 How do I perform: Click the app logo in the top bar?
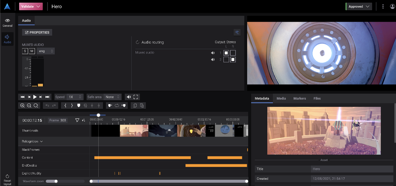(x=7, y=6)
